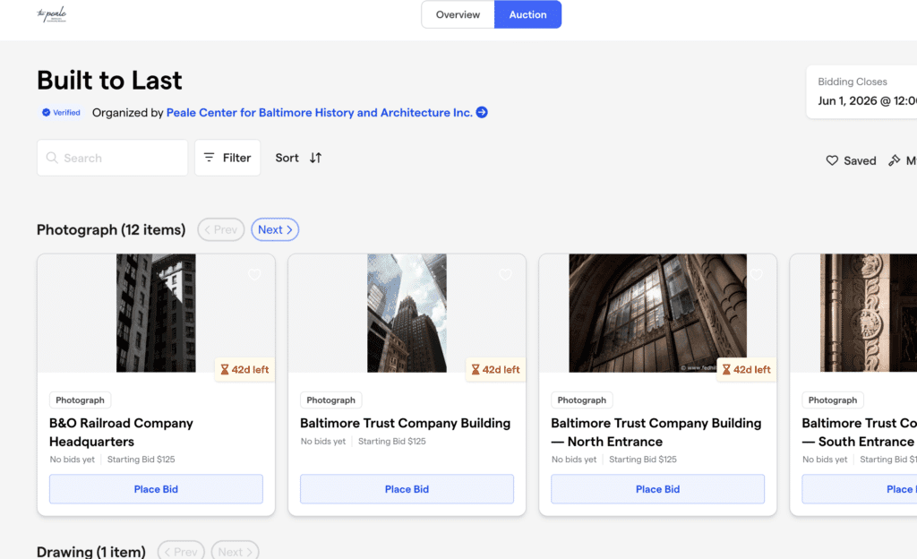View Saved items

(x=851, y=160)
